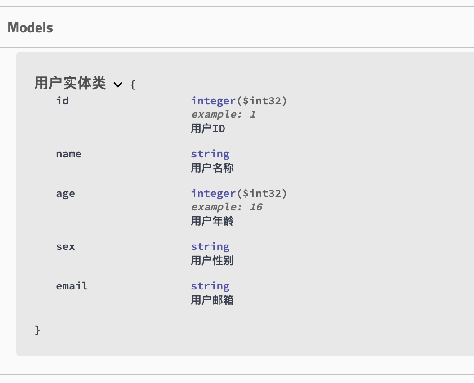Collapse the Models section header
Viewport: 474px width, 383px height.
point(30,27)
